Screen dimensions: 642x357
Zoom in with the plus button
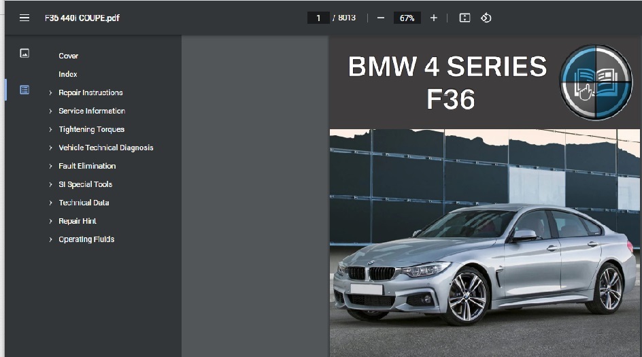434,18
